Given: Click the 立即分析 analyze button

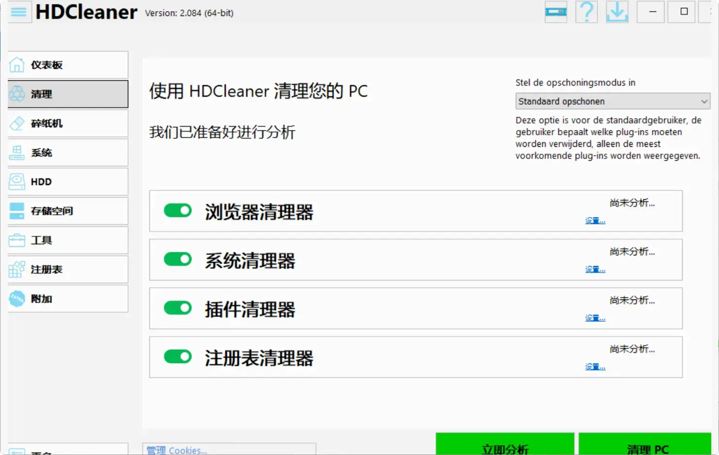Looking at the screenshot, I should tap(504, 448).
